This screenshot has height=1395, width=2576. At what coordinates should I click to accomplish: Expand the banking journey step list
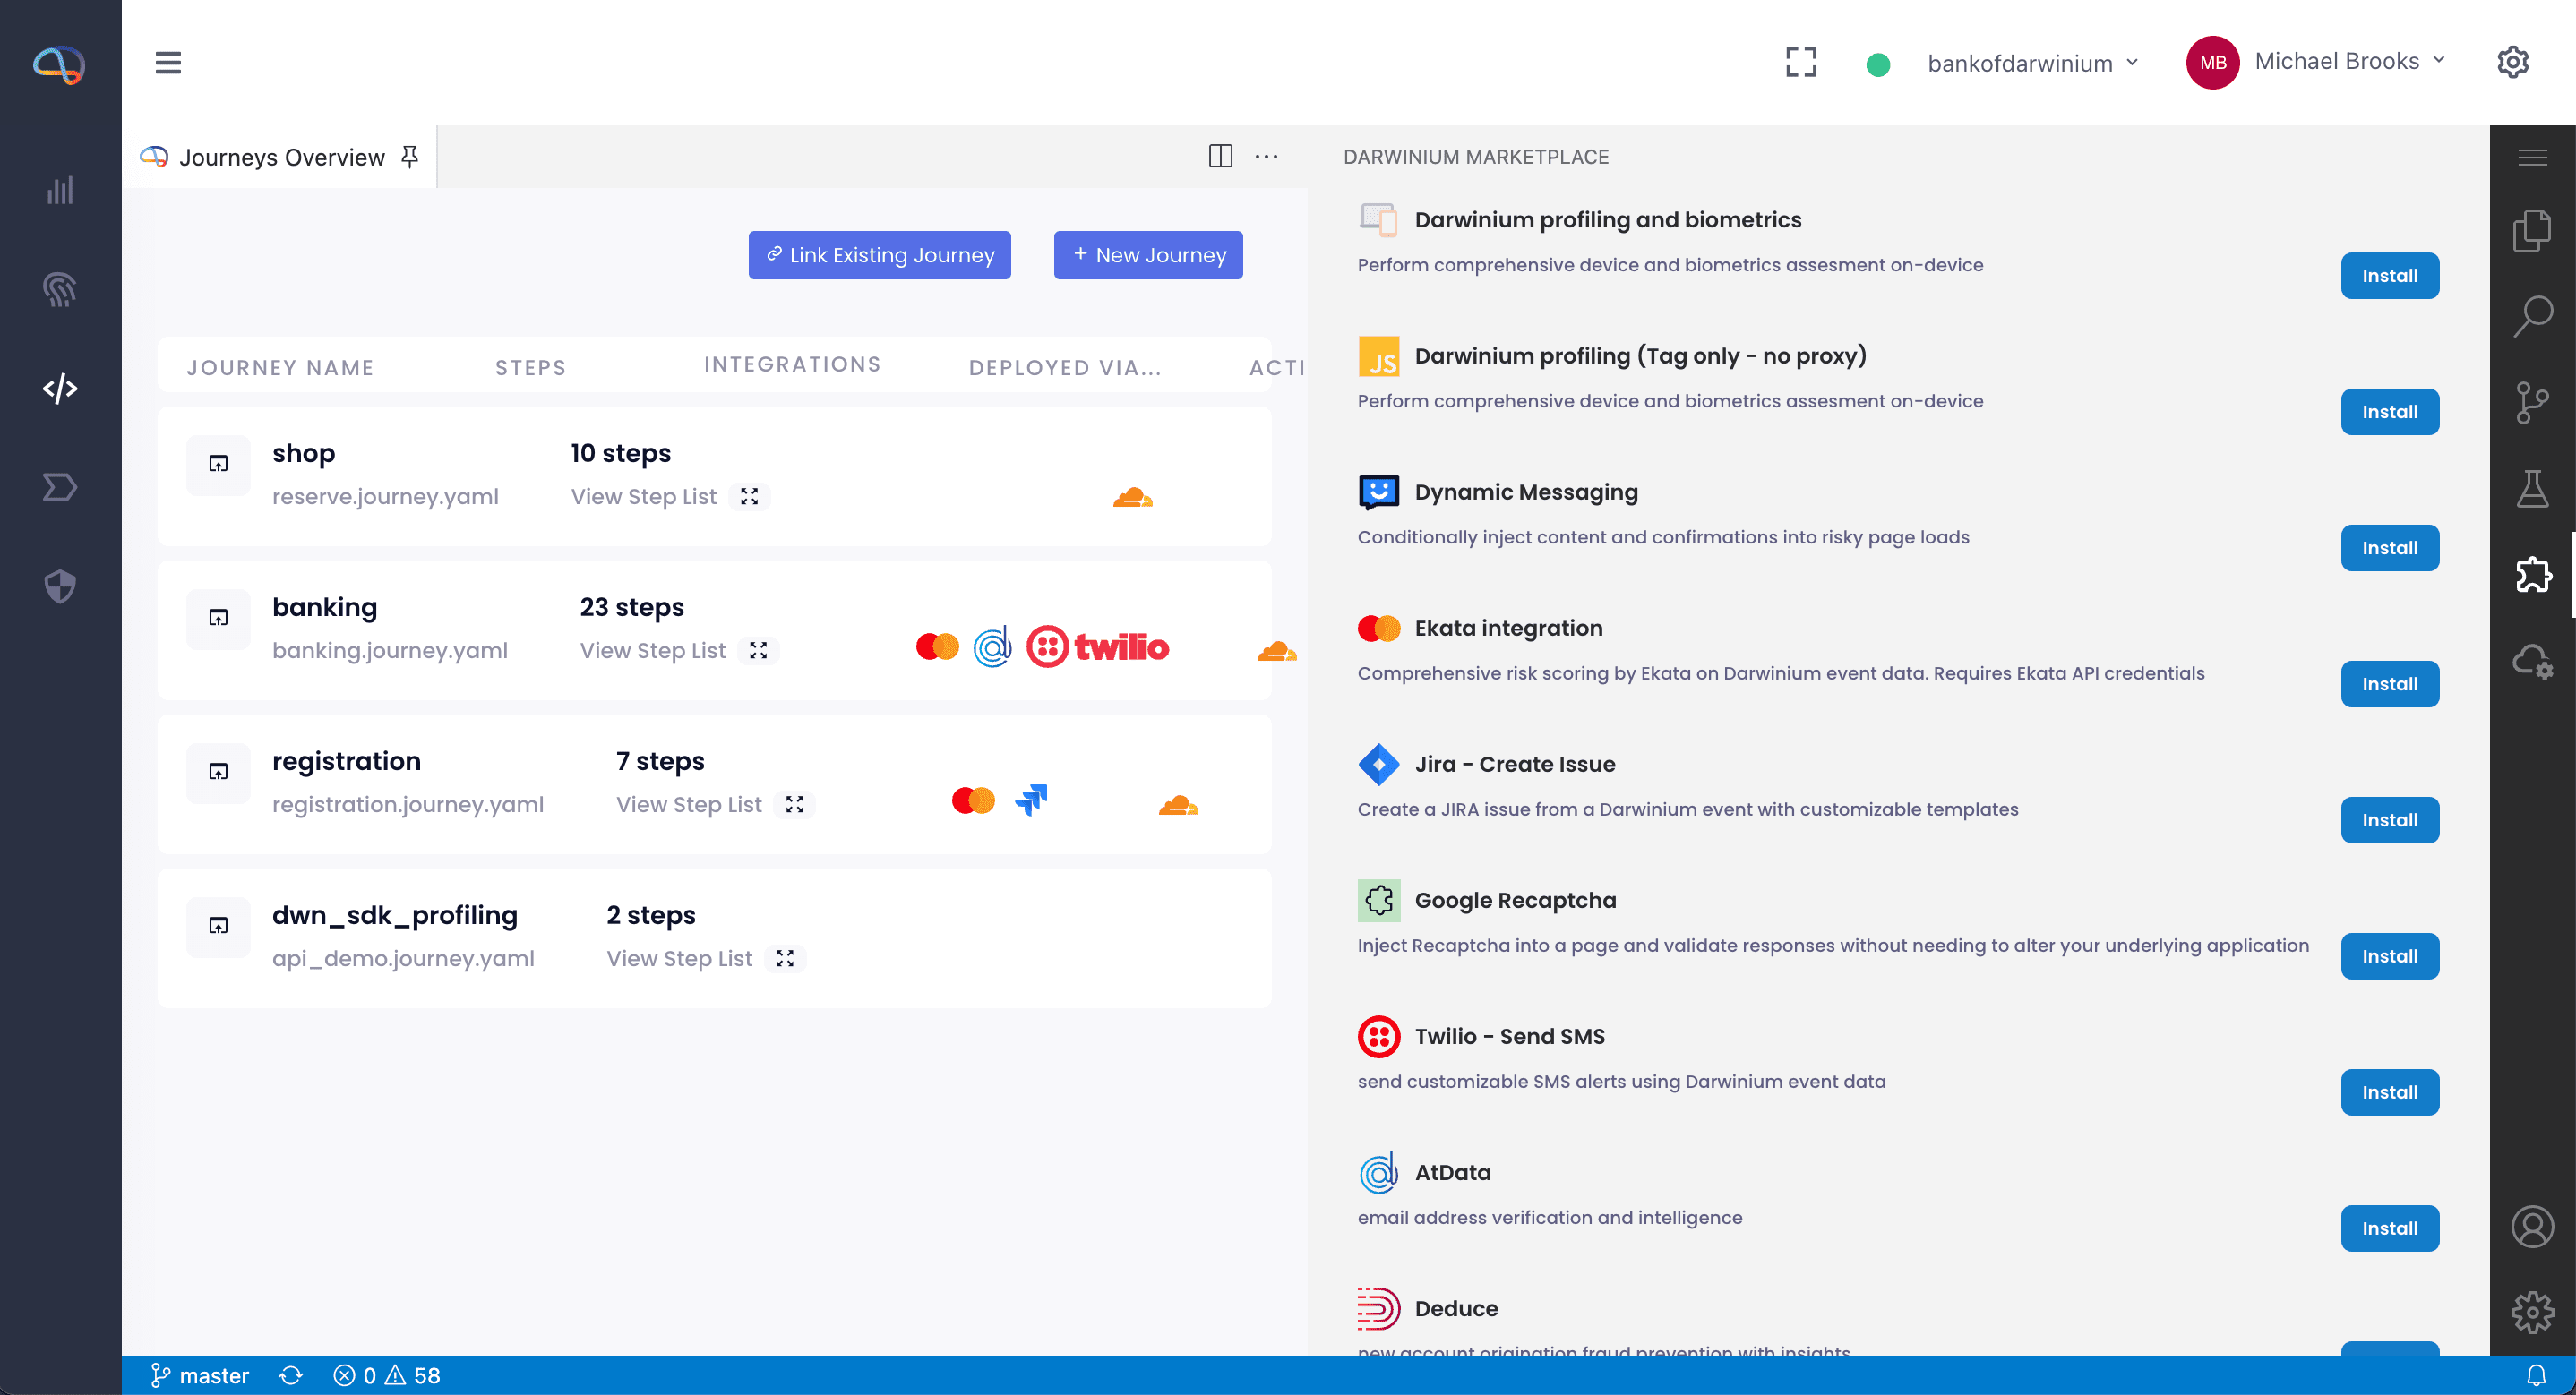[x=759, y=650]
